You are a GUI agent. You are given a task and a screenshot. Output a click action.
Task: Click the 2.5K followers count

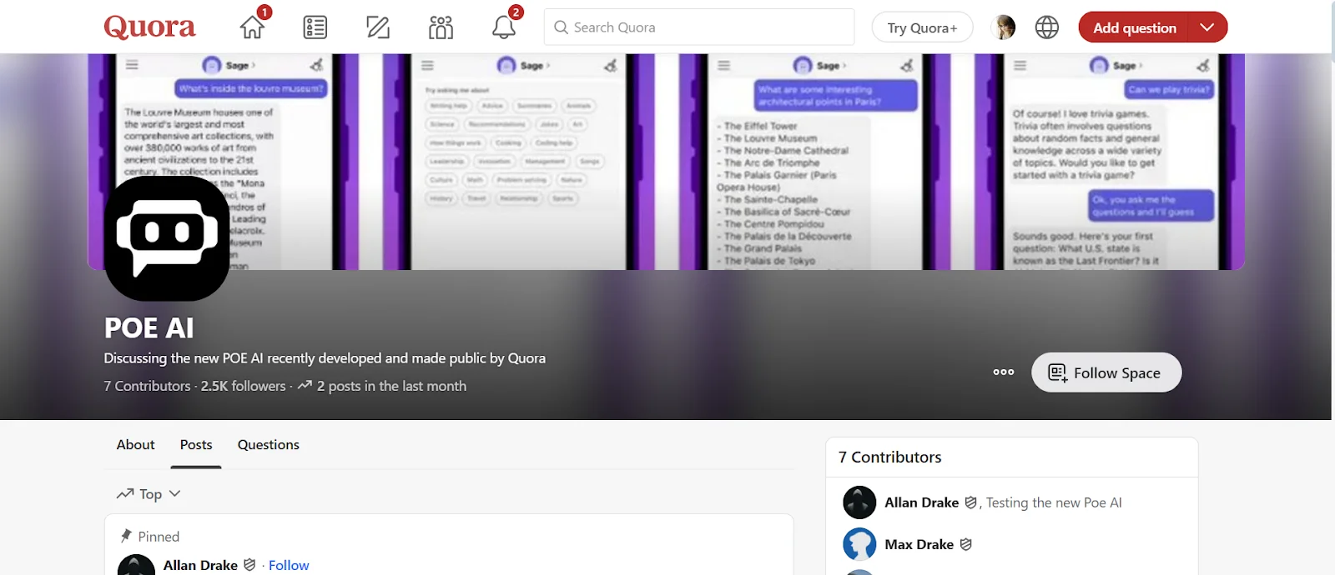tap(243, 386)
